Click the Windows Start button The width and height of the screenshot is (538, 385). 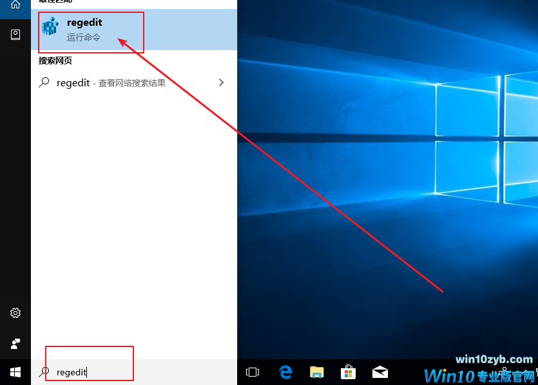(15, 372)
